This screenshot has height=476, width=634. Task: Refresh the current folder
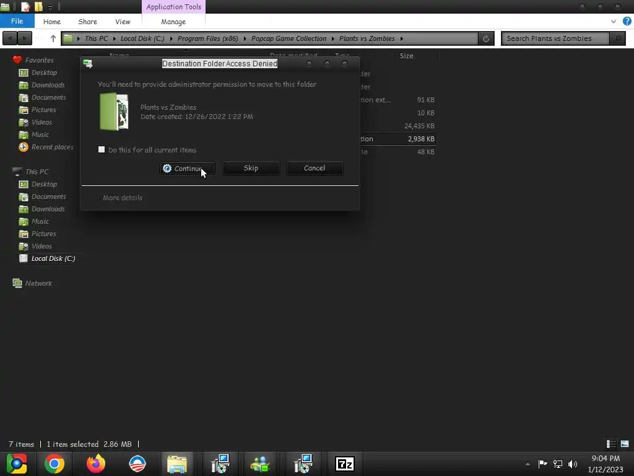[x=486, y=38]
